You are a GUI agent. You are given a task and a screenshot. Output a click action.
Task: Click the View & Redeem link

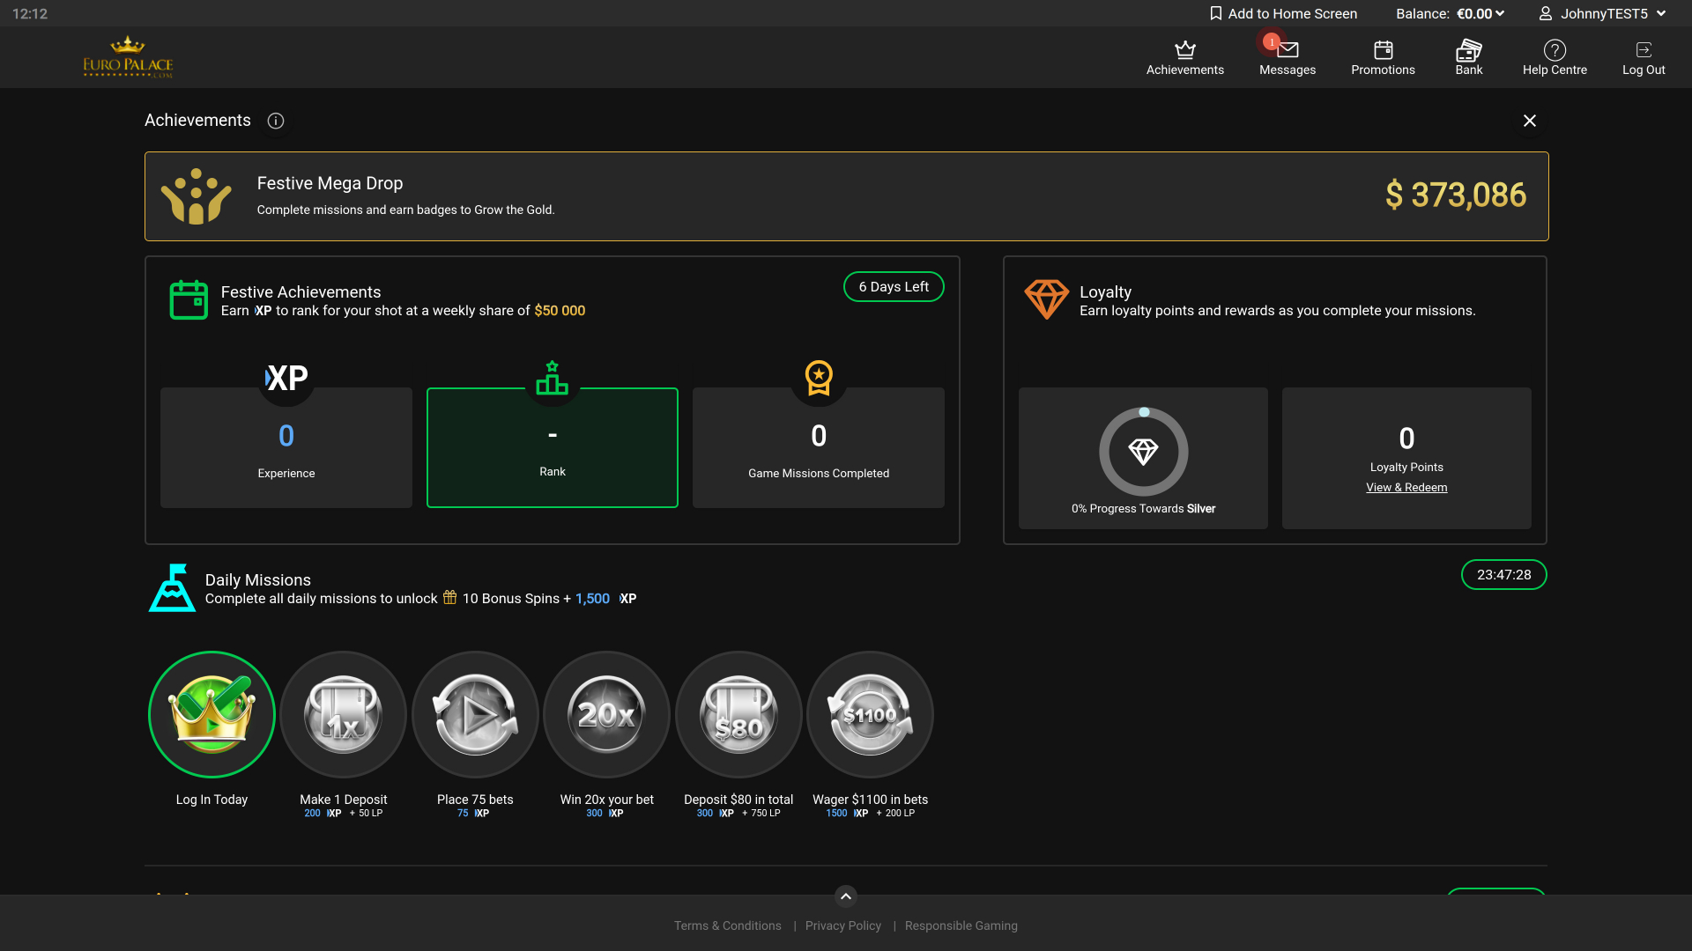[1406, 487]
